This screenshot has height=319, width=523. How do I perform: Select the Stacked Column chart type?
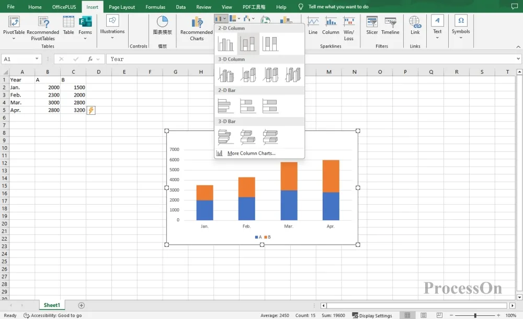point(248,44)
